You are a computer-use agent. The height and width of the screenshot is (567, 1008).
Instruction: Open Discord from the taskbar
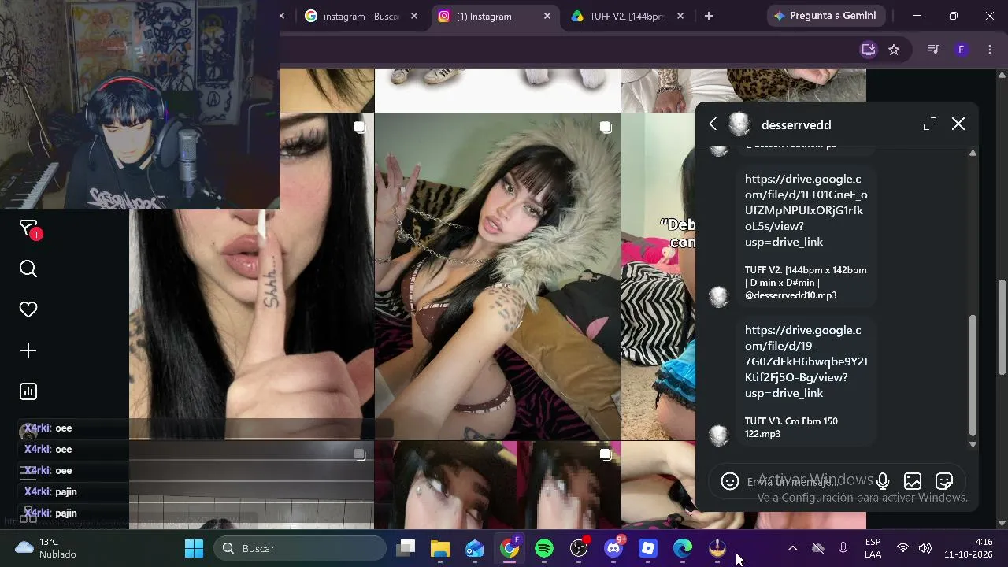pyautogui.click(x=613, y=548)
